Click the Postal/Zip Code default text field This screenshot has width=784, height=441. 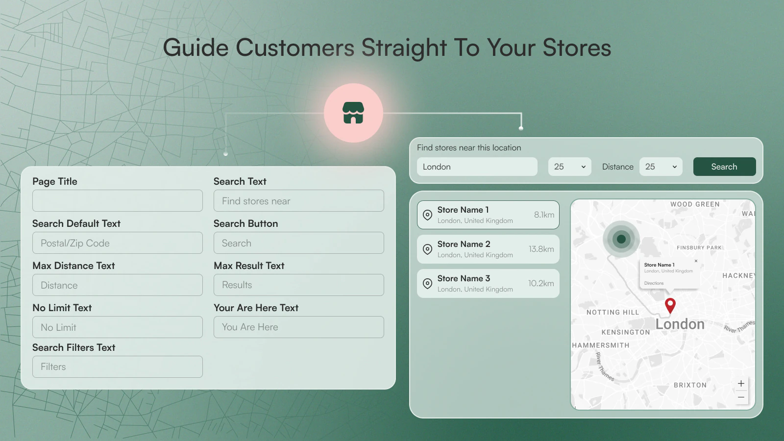pos(118,243)
